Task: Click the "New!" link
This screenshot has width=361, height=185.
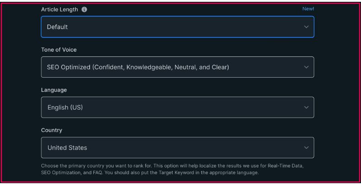Action: point(308,9)
